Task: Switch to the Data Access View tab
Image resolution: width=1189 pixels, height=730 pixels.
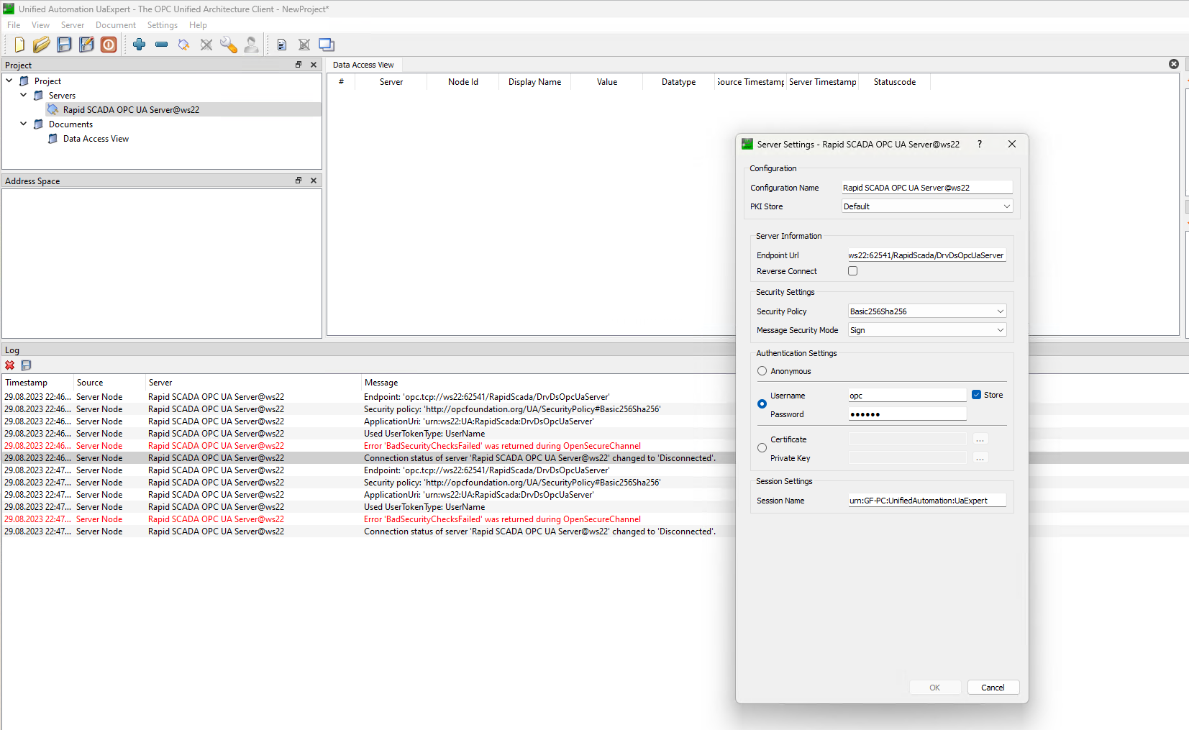Action: point(363,65)
